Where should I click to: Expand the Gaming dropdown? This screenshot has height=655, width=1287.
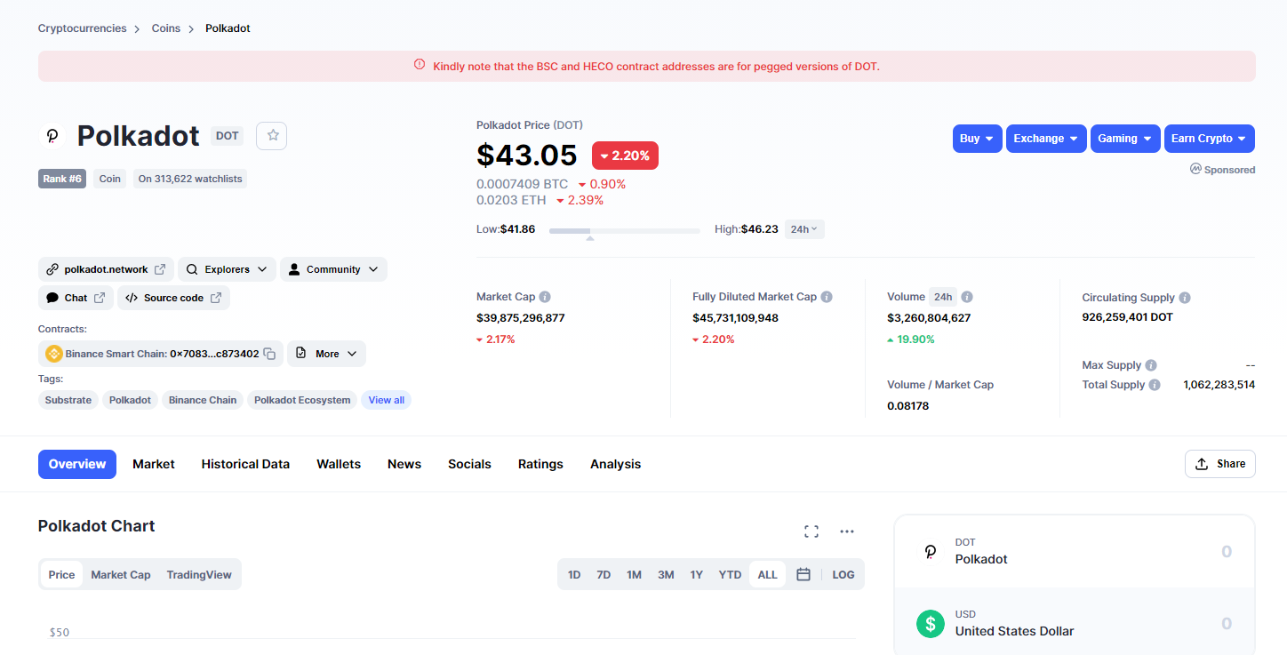1125,139
